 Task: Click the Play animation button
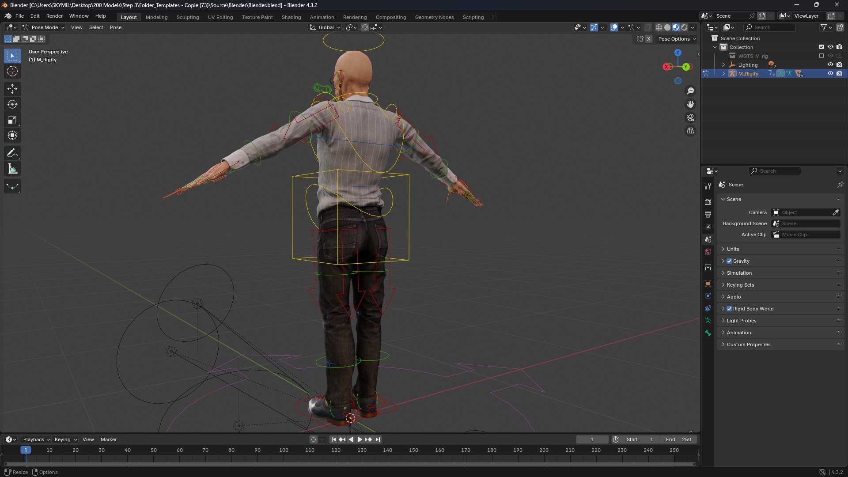pyautogui.click(x=360, y=439)
